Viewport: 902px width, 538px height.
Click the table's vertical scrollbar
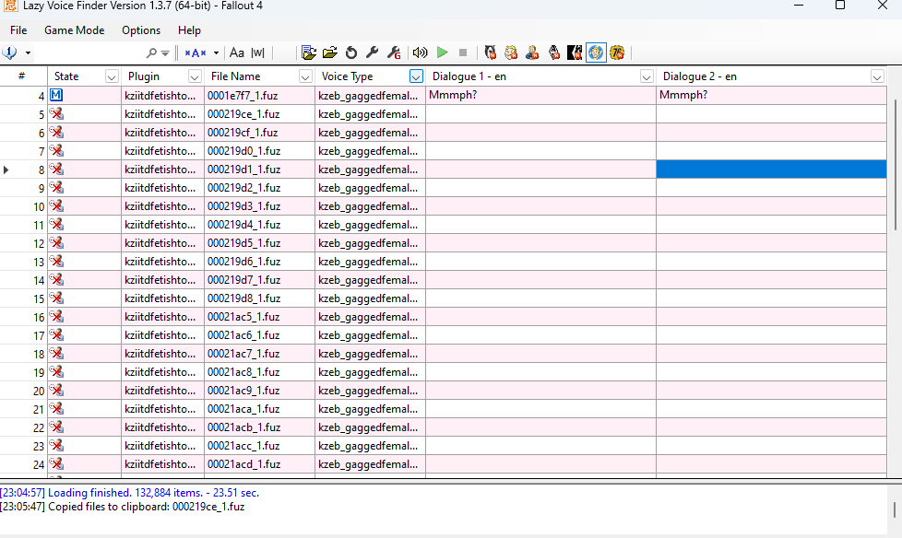(895, 165)
